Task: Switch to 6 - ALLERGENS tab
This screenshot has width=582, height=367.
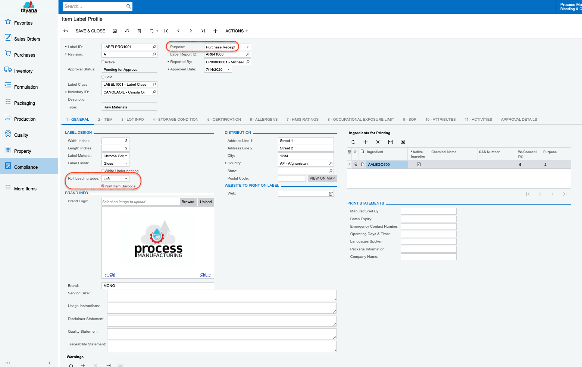Action: (x=264, y=120)
